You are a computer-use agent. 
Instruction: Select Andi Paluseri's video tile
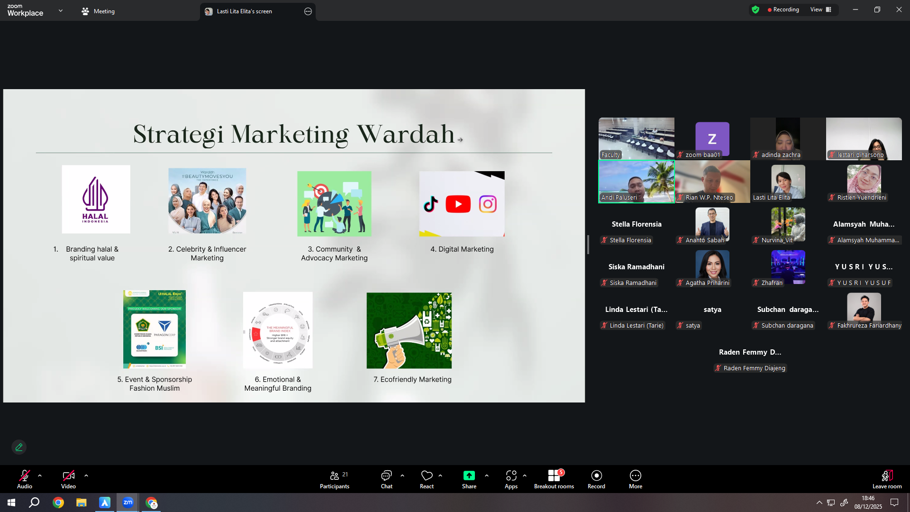coord(637,182)
